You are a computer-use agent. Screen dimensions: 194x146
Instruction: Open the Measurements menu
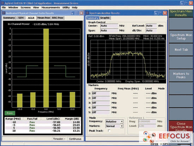point(50,7)
